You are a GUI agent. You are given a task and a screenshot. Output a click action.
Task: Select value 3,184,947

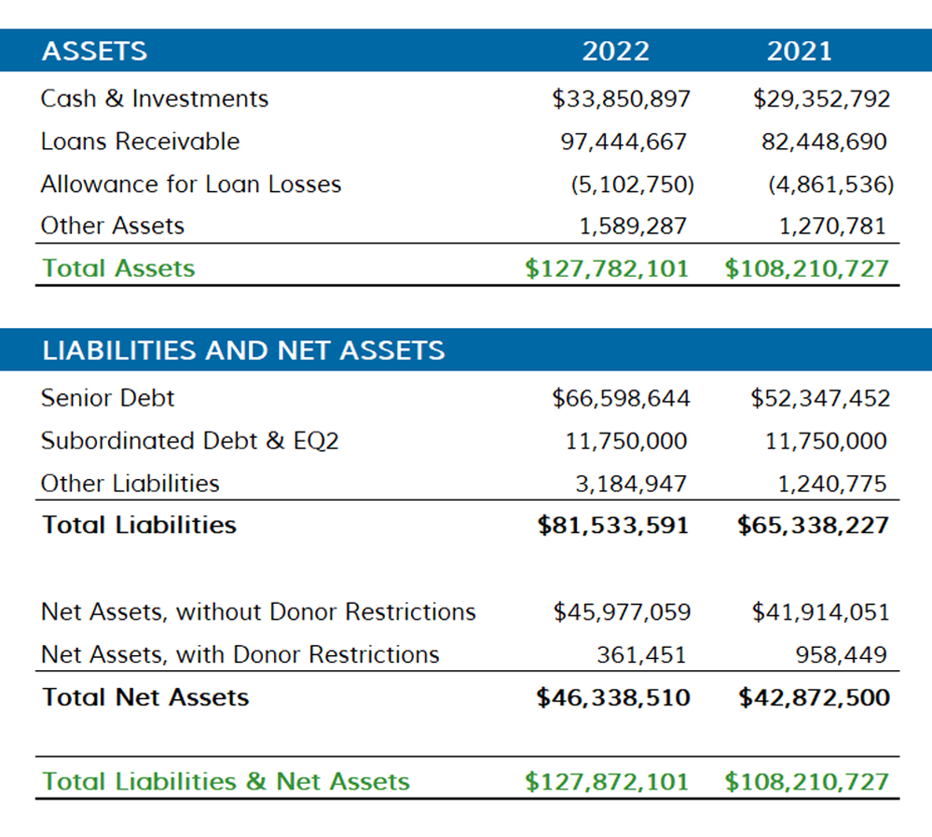[x=631, y=484]
